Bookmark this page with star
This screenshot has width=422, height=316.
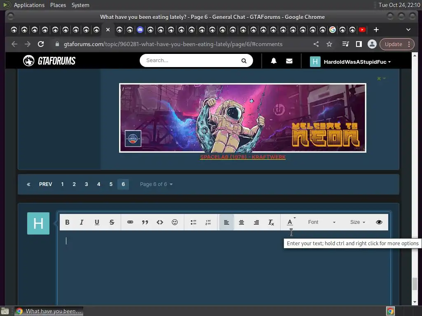point(329,44)
